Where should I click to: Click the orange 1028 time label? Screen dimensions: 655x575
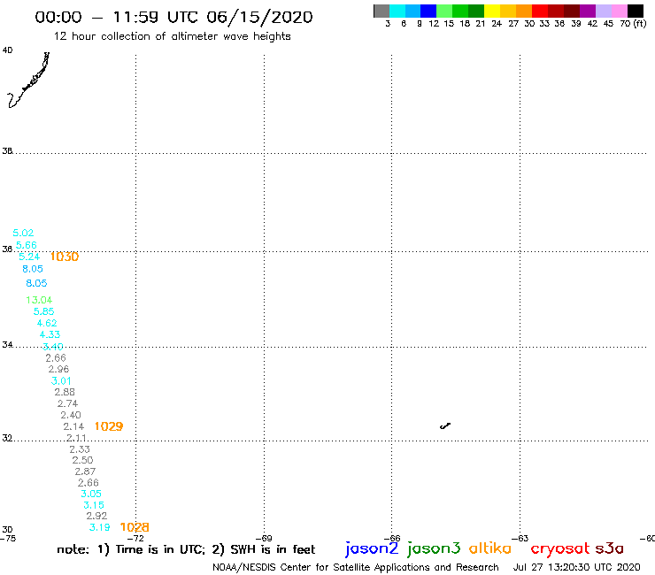coord(135,527)
